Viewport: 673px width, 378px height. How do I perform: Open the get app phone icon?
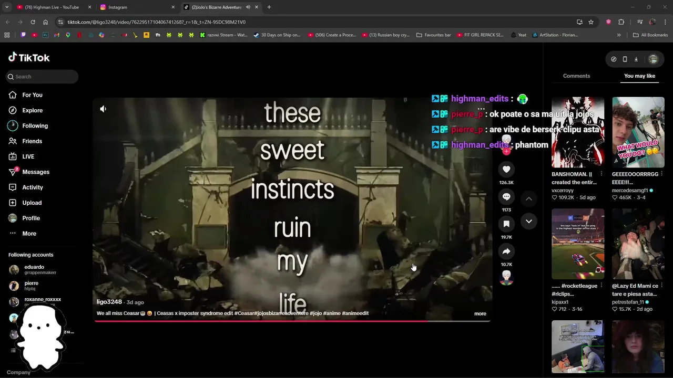625,59
